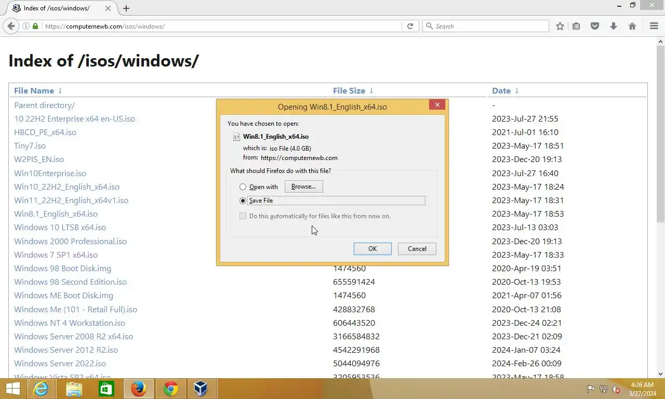Open Google Chrome from taskbar

(170, 389)
